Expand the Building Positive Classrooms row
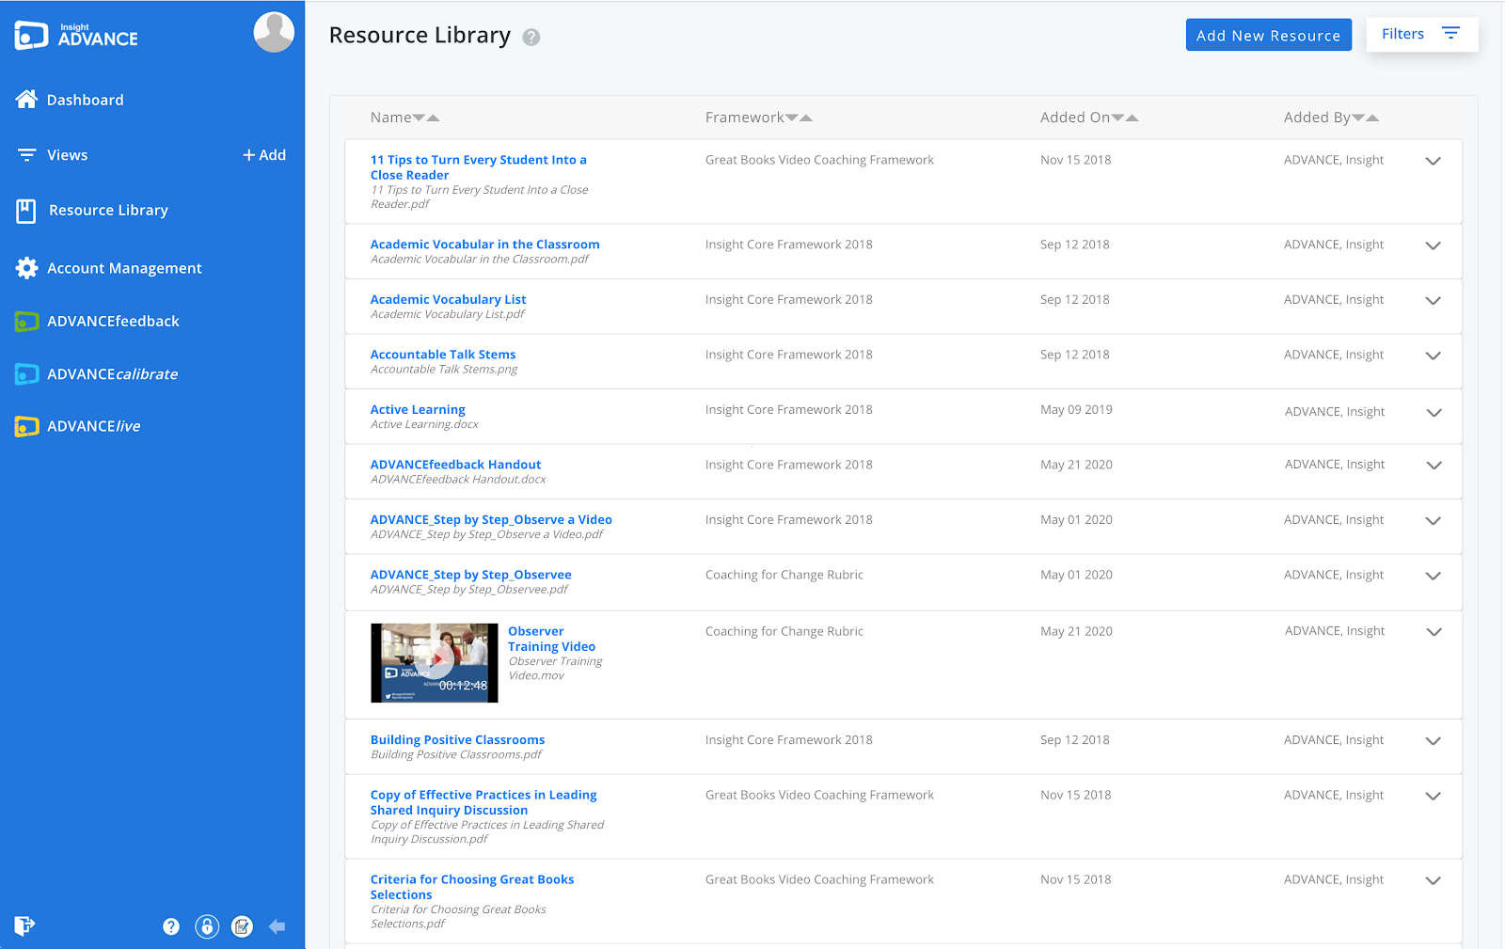 tap(1433, 741)
